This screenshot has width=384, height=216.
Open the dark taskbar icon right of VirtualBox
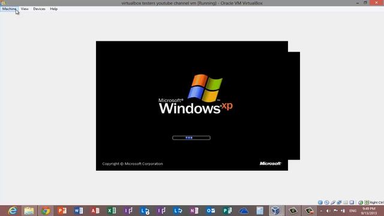coord(293,211)
